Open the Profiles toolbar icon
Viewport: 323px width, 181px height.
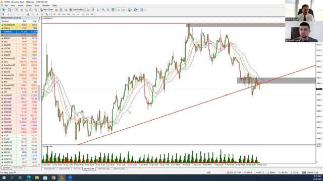tap(9, 10)
